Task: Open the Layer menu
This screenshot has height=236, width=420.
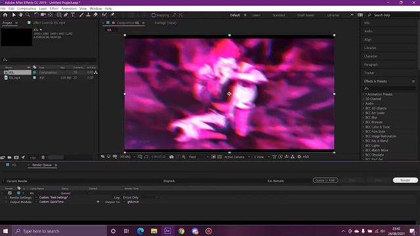Action: click(43, 9)
